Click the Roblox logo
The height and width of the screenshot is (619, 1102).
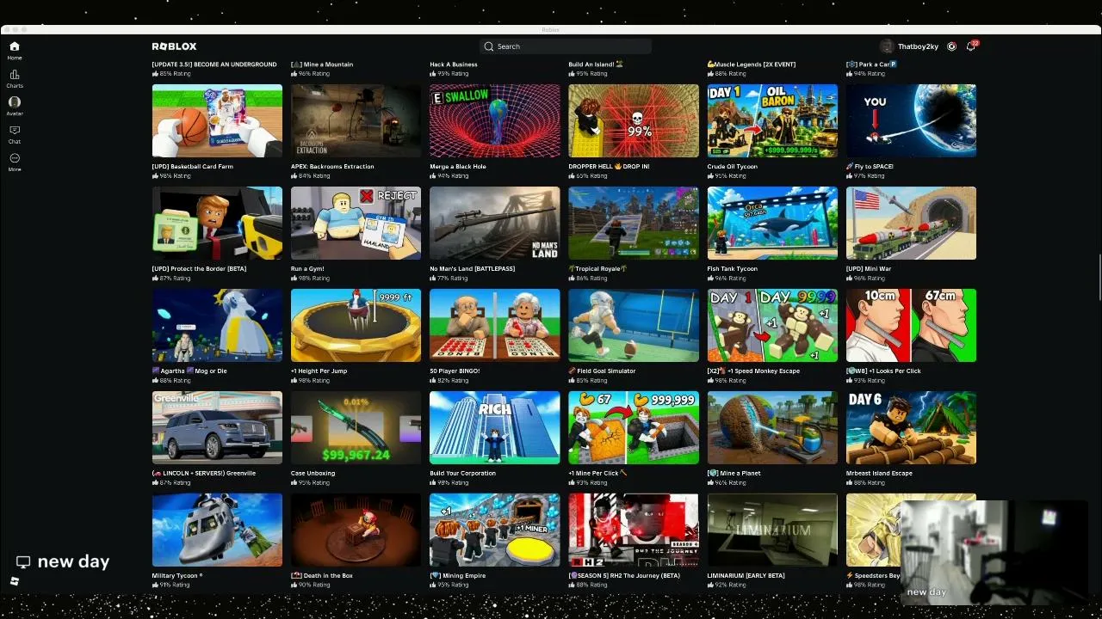click(174, 46)
